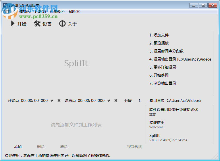
Task: Click the 结束点 time field 00:00:00,000
Action: (x=91, y=100)
